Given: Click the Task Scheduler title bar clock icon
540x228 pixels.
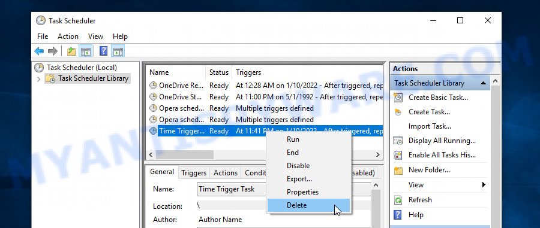Looking at the screenshot, I should (x=41, y=20).
